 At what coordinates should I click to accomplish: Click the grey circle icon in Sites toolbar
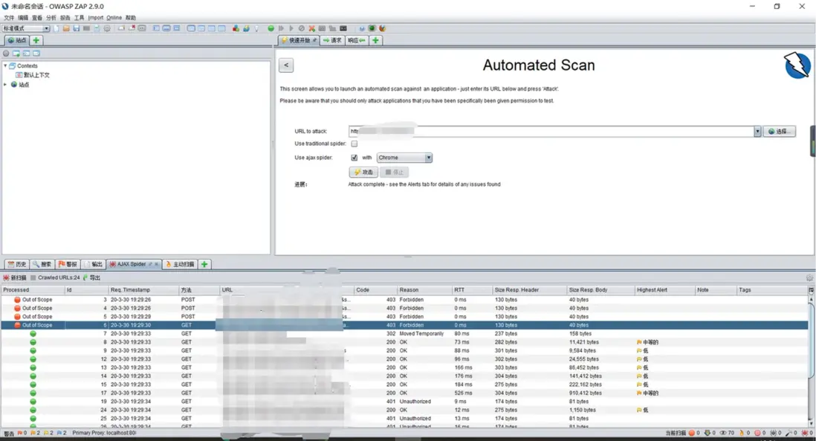tap(6, 53)
